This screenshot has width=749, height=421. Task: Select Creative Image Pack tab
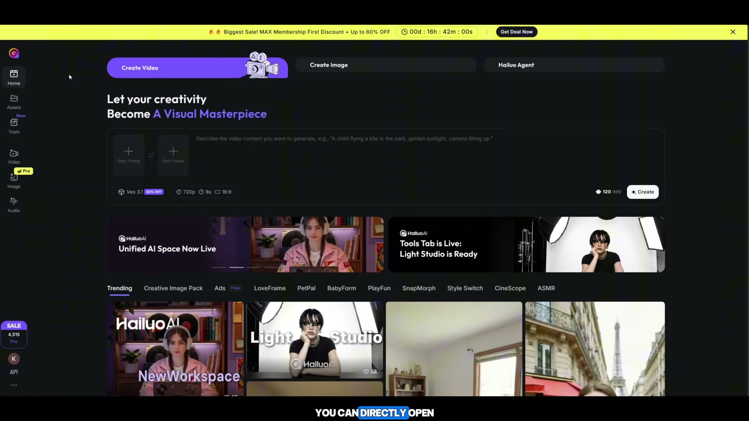[173, 288]
